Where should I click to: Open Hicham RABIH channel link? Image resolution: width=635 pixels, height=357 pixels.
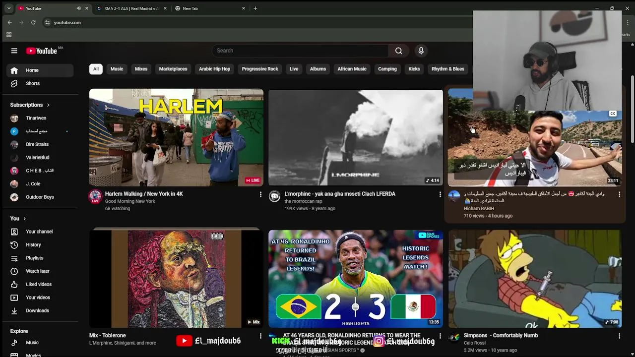pos(479,209)
